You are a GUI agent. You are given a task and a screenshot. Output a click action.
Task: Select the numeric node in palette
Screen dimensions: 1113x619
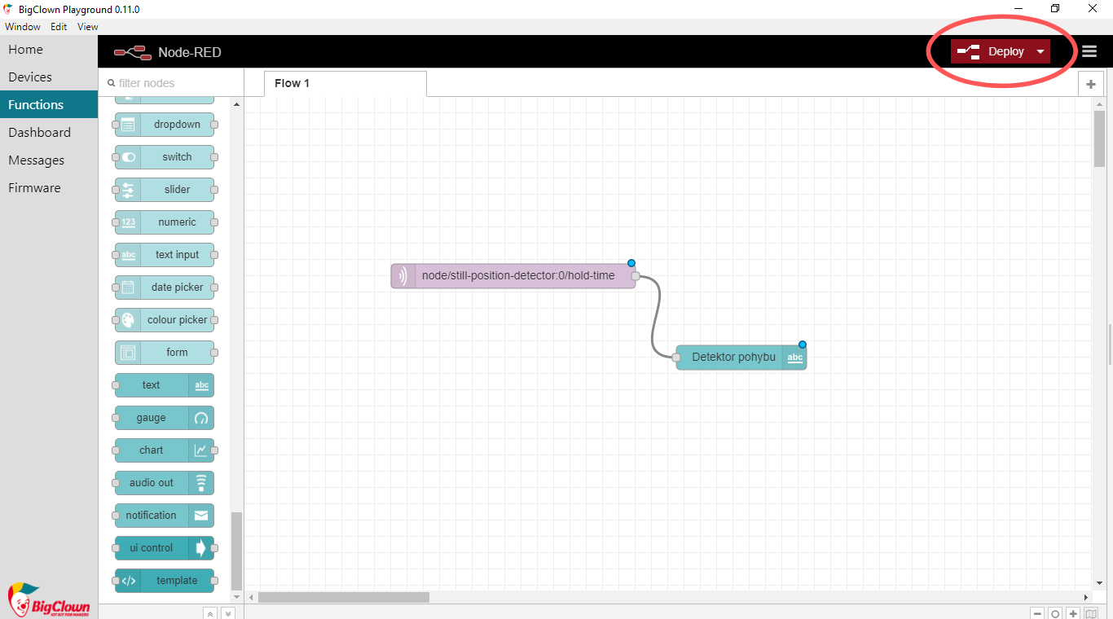pyautogui.click(x=165, y=222)
